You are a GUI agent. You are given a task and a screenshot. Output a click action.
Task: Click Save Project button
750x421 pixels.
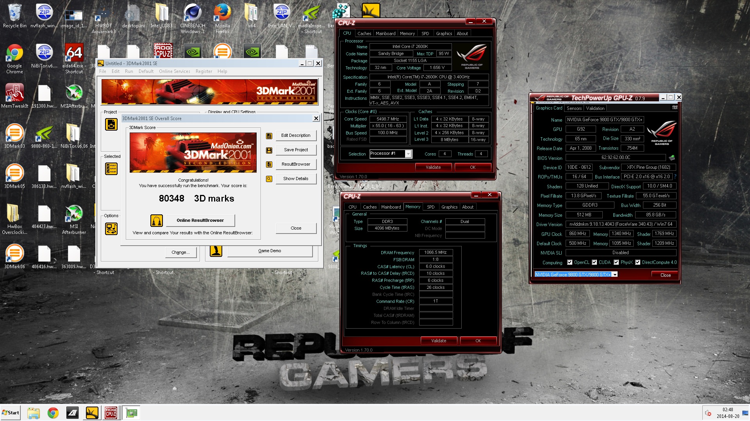point(296,150)
